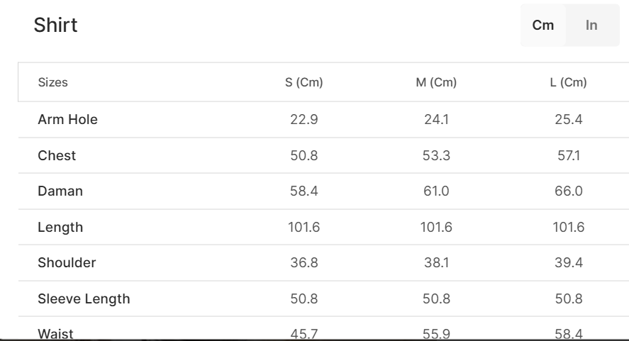
Task: Click the Sizes column header
Action: (52, 82)
